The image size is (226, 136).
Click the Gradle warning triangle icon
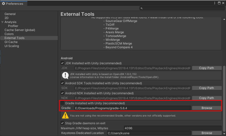(x=66, y=115)
